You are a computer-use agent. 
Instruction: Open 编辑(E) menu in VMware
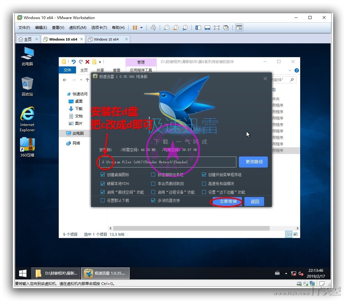[41, 28]
